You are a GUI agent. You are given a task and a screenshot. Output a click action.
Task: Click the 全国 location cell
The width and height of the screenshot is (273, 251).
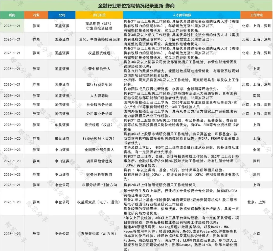pos(257,150)
